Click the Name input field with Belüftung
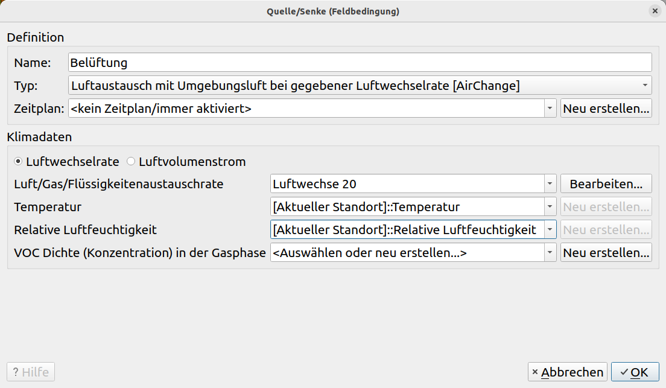 click(360, 63)
